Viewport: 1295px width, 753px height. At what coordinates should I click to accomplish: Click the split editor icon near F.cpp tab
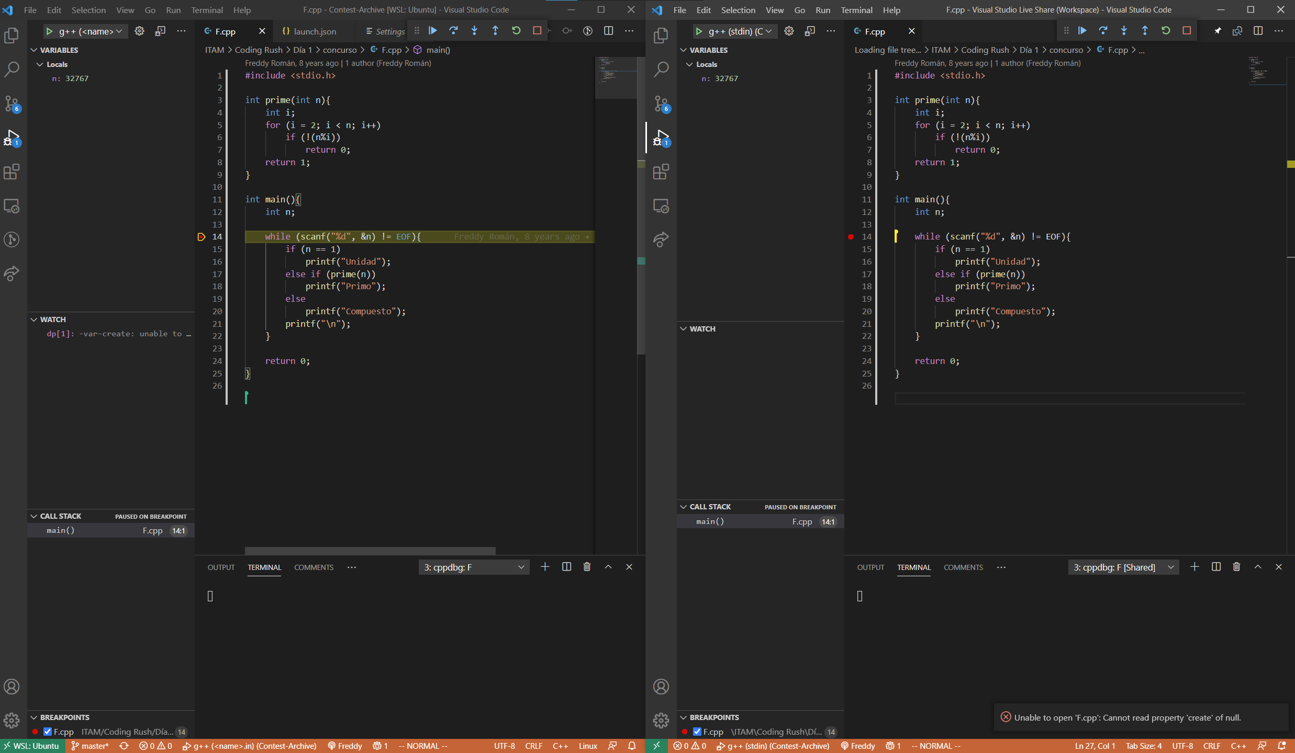(x=608, y=31)
